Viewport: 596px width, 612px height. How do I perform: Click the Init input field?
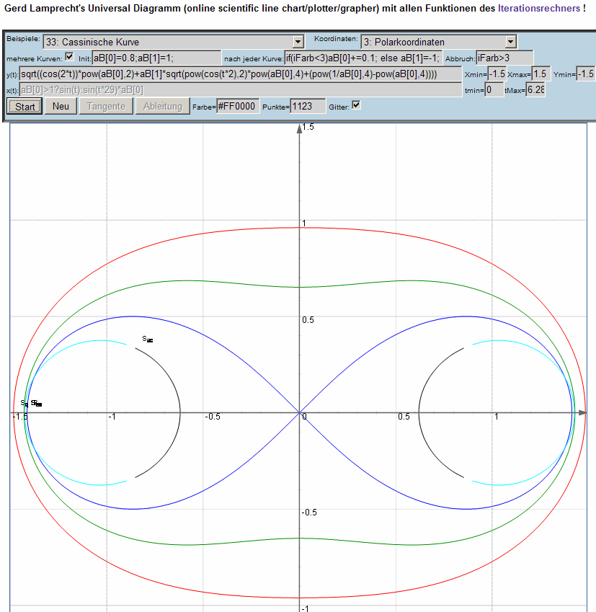click(x=156, y=58)
